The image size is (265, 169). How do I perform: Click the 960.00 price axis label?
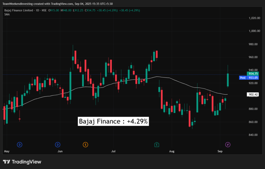253,57
